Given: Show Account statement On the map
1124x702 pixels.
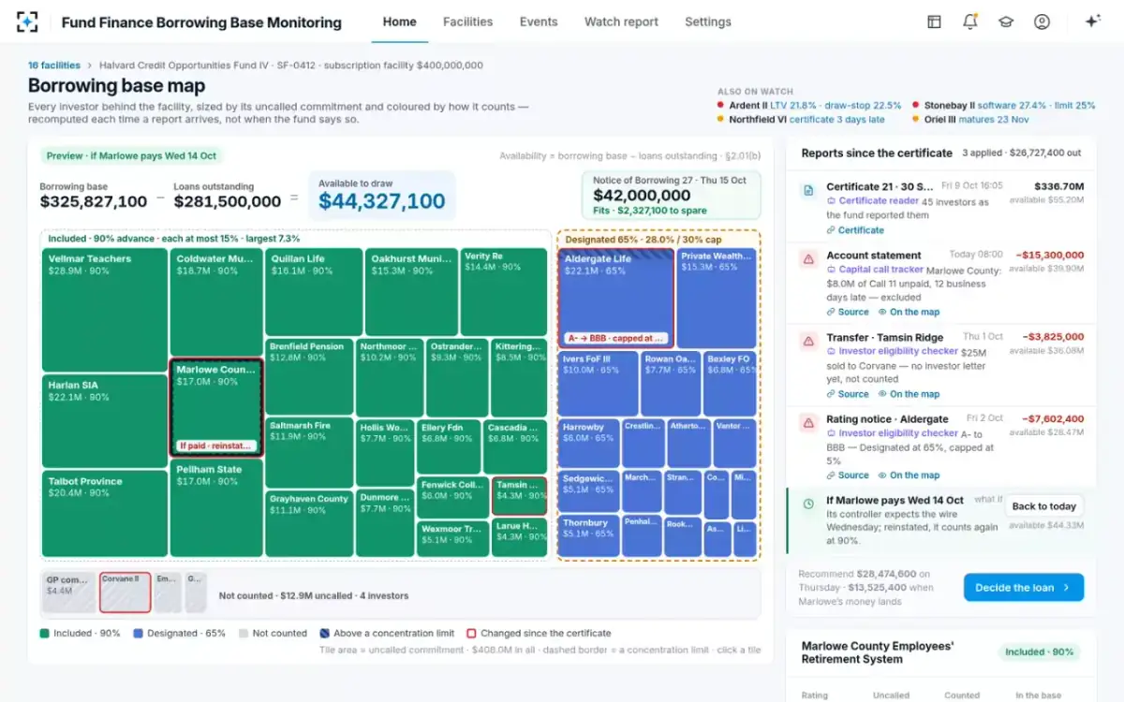Looking at the screenshot, I should [909, 312].
